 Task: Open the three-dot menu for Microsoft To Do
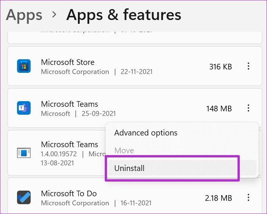(248, 197)
